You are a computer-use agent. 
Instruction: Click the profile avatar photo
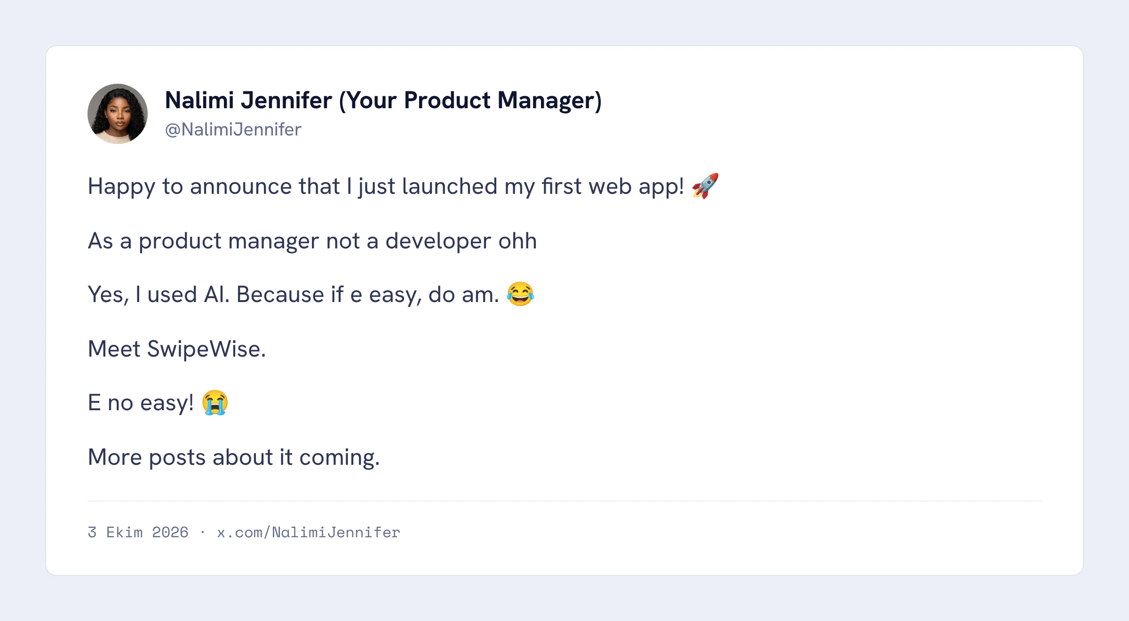[x=118, y=114]
